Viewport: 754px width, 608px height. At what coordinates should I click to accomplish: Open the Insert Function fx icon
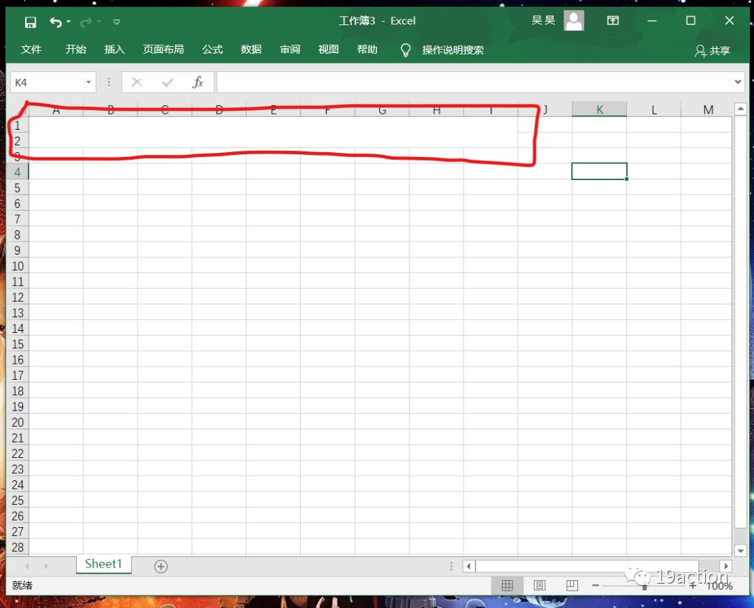[x=198, y=82]
